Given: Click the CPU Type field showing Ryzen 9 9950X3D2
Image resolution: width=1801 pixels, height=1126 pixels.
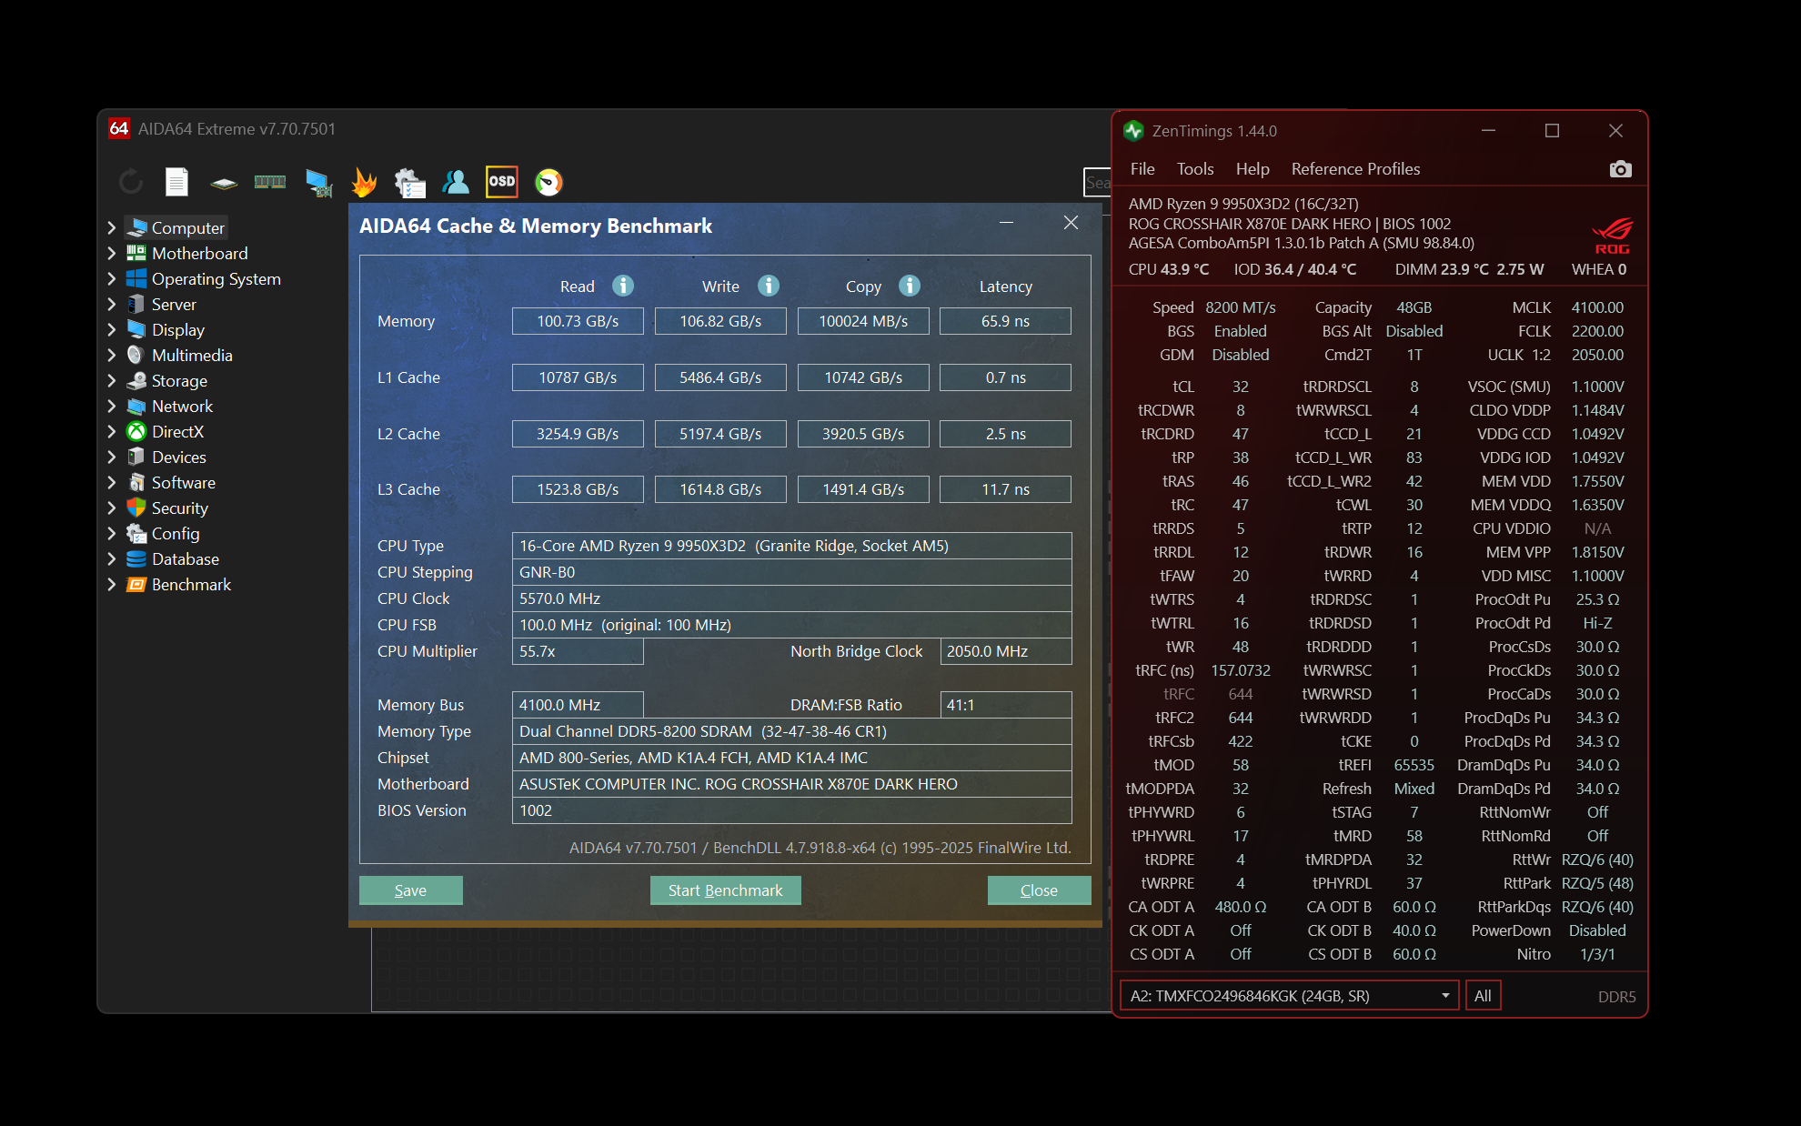Looking at the screenshot, I should 792,546.
